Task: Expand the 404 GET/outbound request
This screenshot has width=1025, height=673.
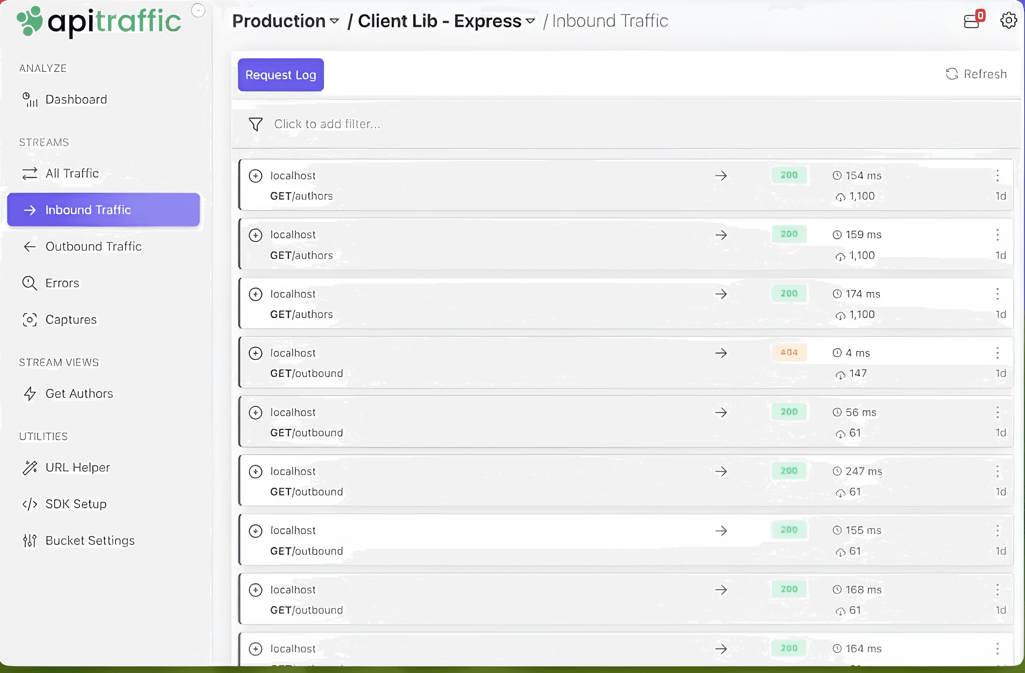Action: [x=255, y=353]
